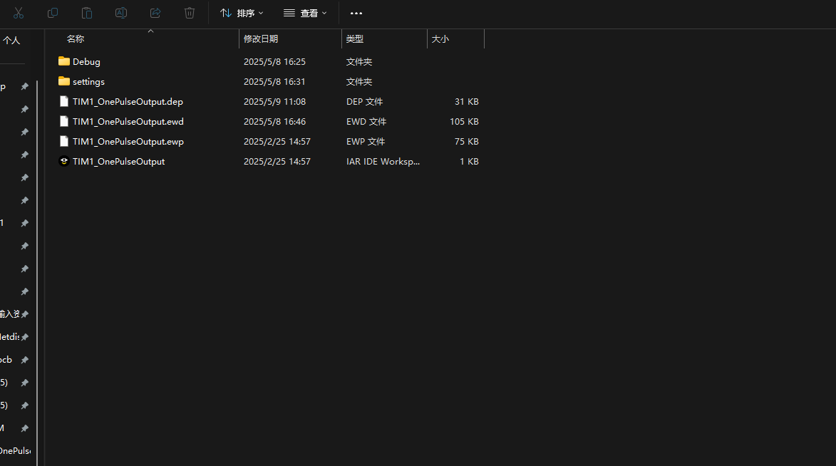Click the Rename icon in toolbar
836x466 pixels.
(x=121, y=13)
